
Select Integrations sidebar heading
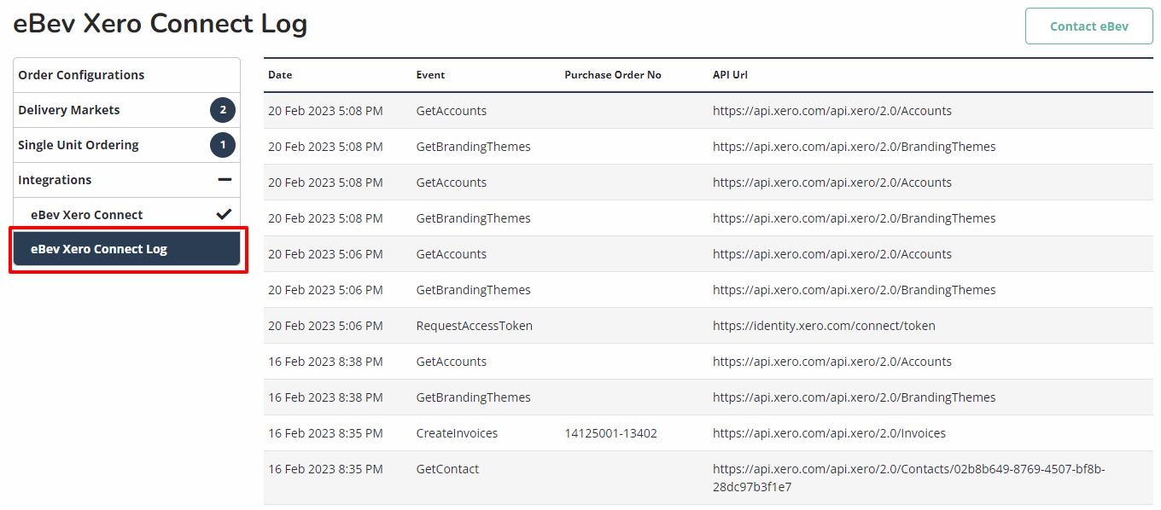pyautogui.click(x=55, y=180)
